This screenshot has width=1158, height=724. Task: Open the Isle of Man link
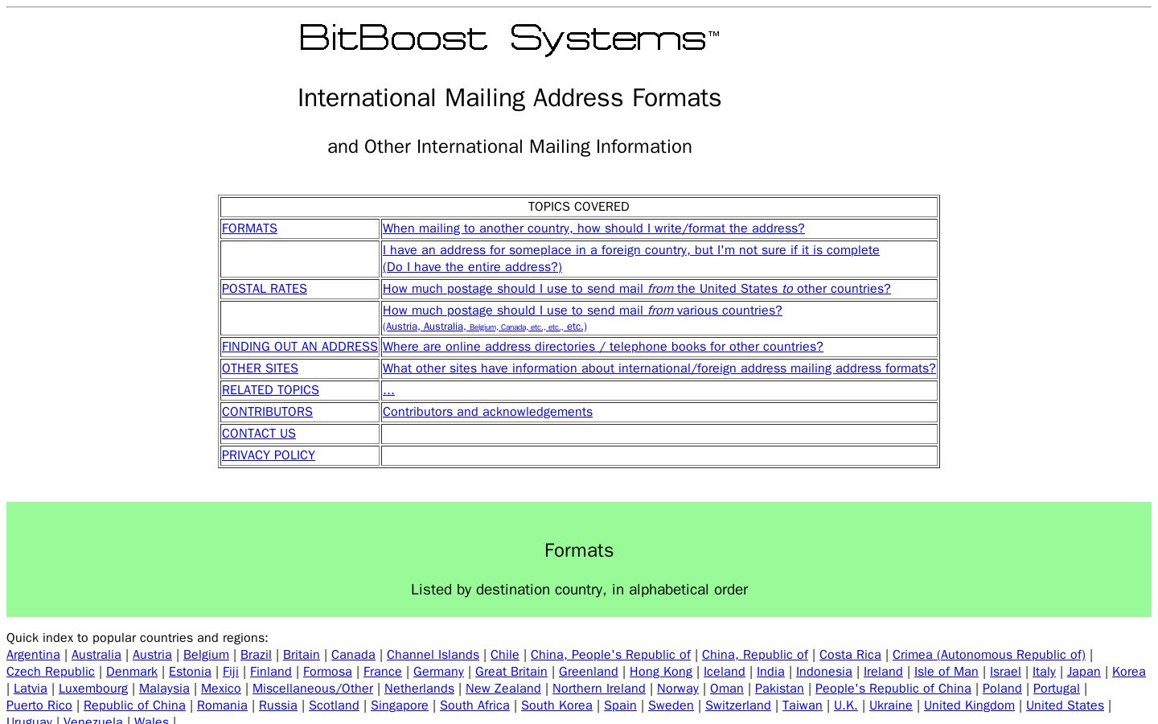pyautogui.click(x=947, y=672)
